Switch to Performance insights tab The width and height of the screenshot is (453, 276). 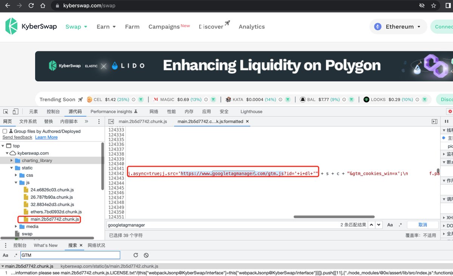[x=114, y=112]
